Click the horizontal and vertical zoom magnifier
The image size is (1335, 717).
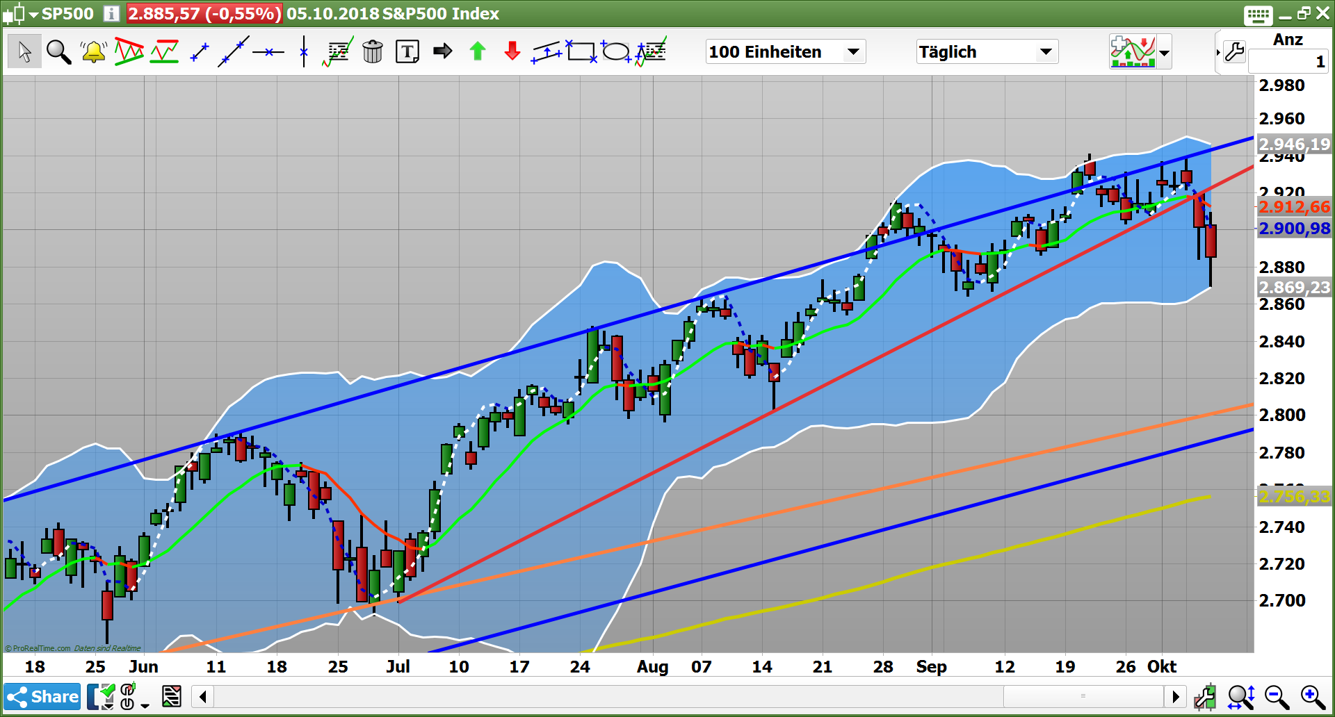coord(1241,697)
